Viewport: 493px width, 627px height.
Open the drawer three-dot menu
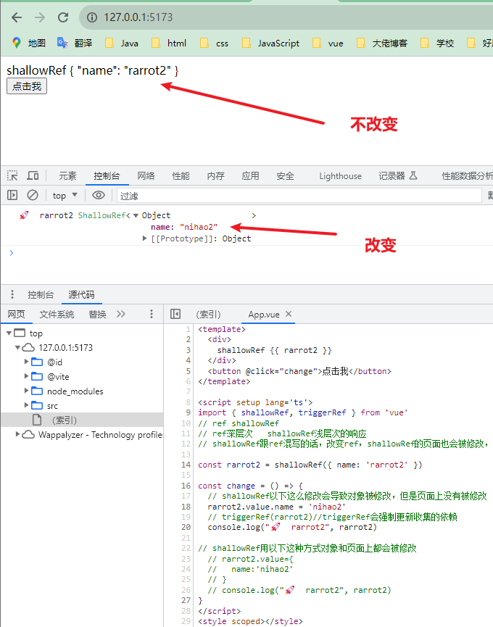coord(12,294)
